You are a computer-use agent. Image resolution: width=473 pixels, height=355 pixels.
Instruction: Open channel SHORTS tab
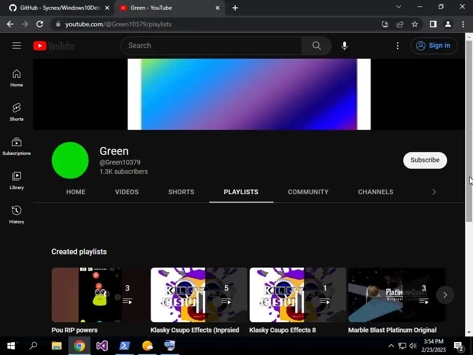[x=181, y=192]
